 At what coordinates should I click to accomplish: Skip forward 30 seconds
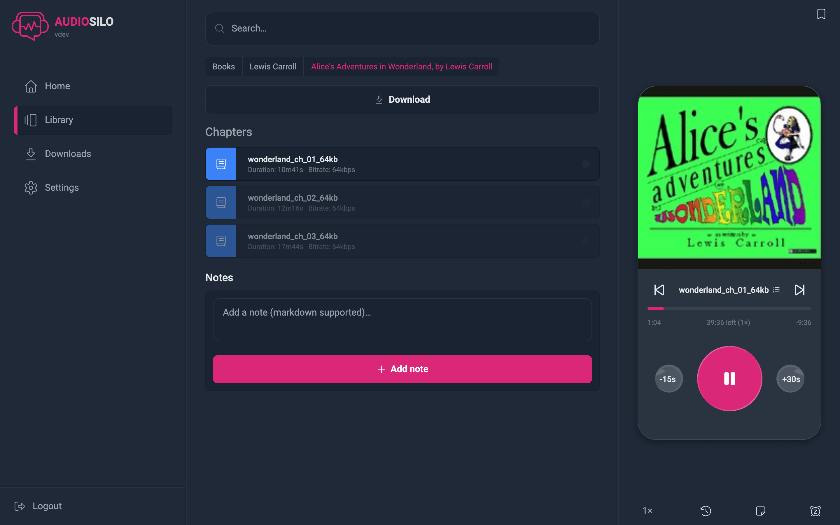coord(791,379)
